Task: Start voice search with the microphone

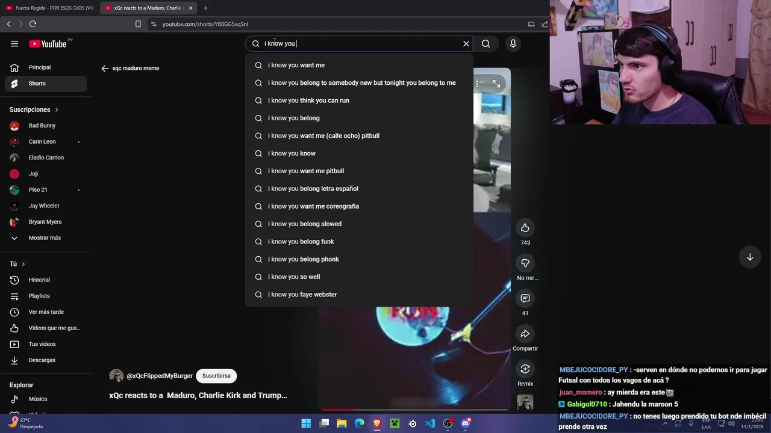Action: 513,43
